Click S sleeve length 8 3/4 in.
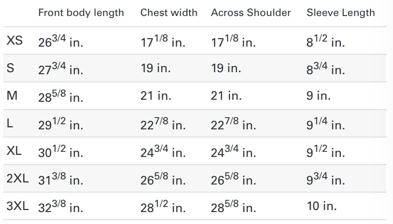Screen dimensions: 393x224 click(x=326, y=68)
